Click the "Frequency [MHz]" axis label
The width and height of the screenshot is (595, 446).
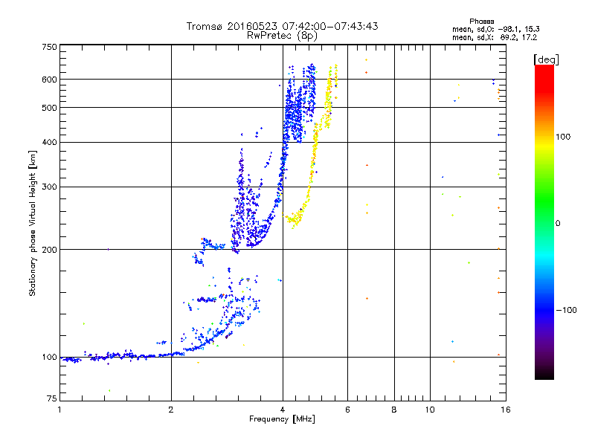(282, 419)
